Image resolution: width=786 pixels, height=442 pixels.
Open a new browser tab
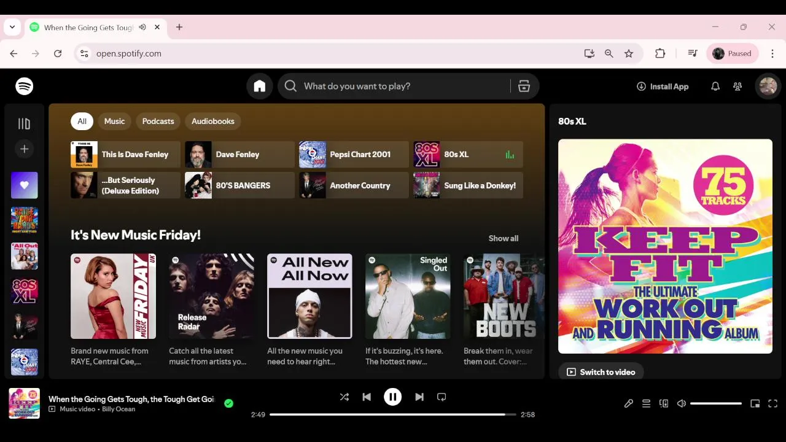pos(179,27)
